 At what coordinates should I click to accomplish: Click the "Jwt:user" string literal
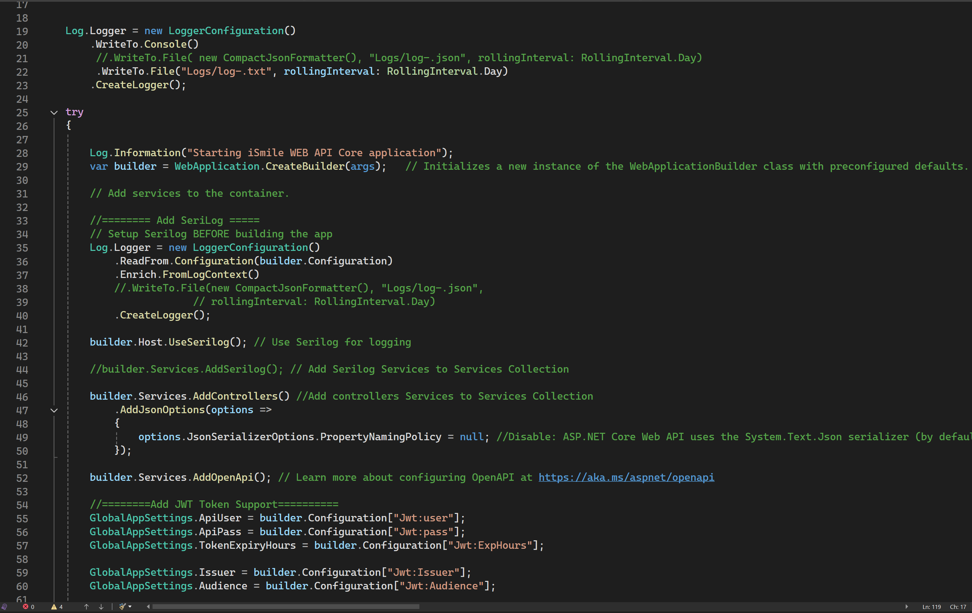(423, 518)
